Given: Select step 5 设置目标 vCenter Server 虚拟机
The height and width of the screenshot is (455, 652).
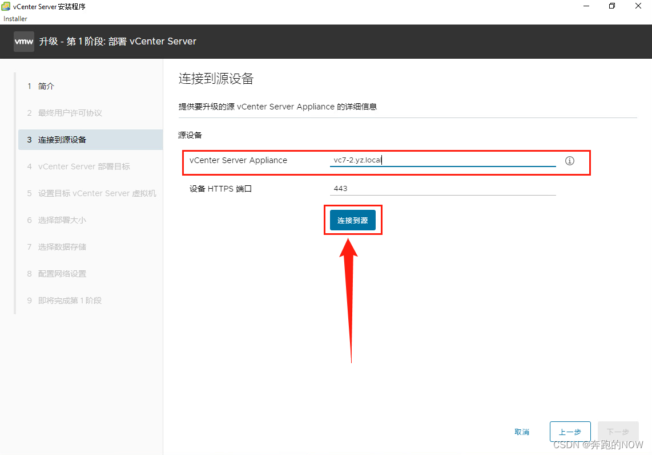Looking at the screenshot, I should pos(91,193).
